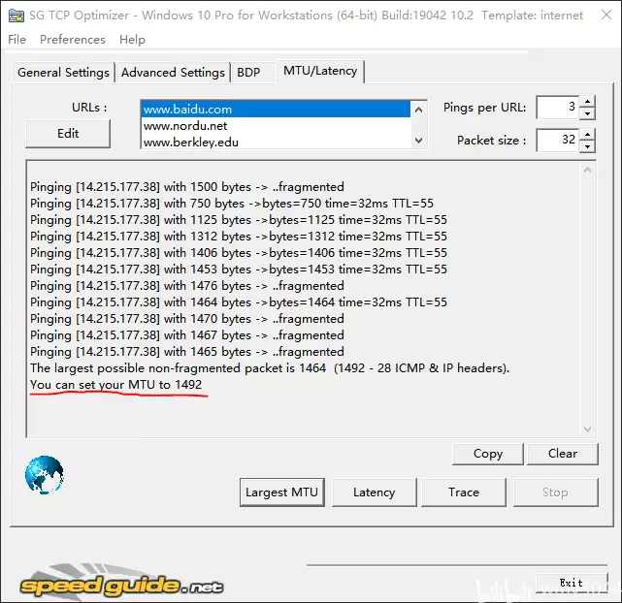Open the File menu
This screenshot has width=622, height=603.
point(17,39)
